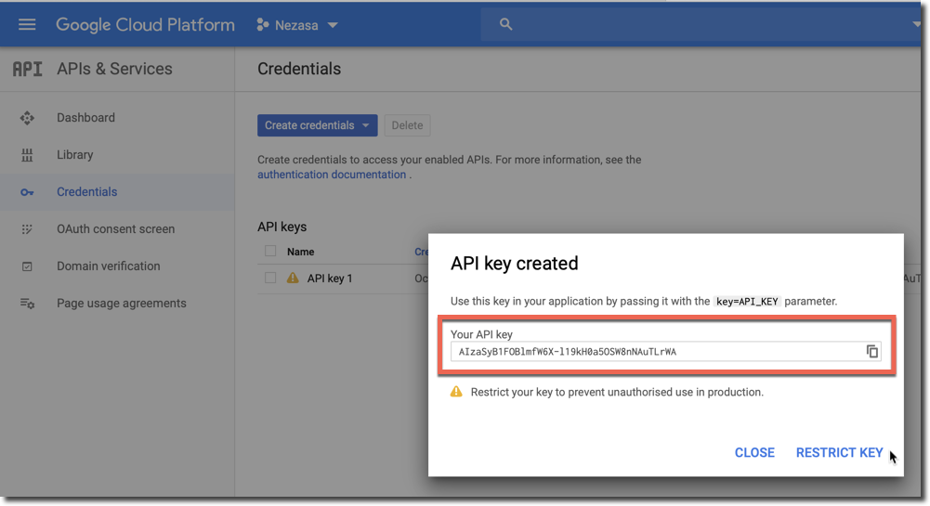Screen dimensions: 930x506
Task: Open Domain verification page
Action: pos(109,266)
